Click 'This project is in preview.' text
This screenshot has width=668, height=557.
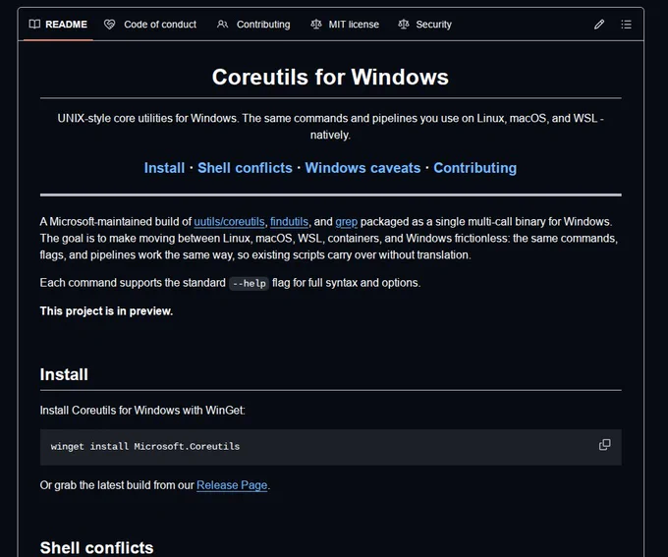point(106,311)
